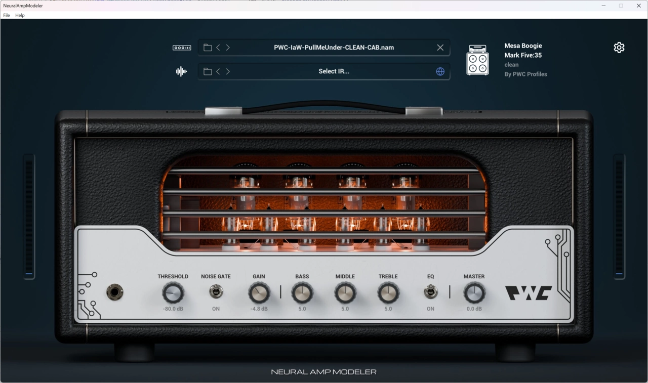
Task: Minimize the NeuralAmpModeler window
Action: [x=603, y=6]
